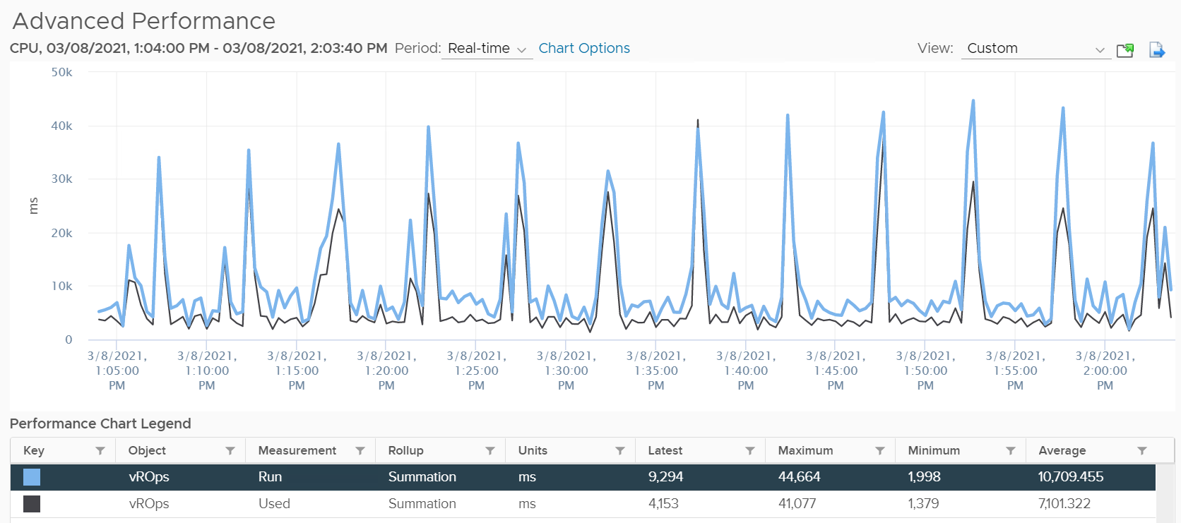Viewport: 1181px width, 523px height.
Task: Click the export chart data icon
Action: 1157,49
